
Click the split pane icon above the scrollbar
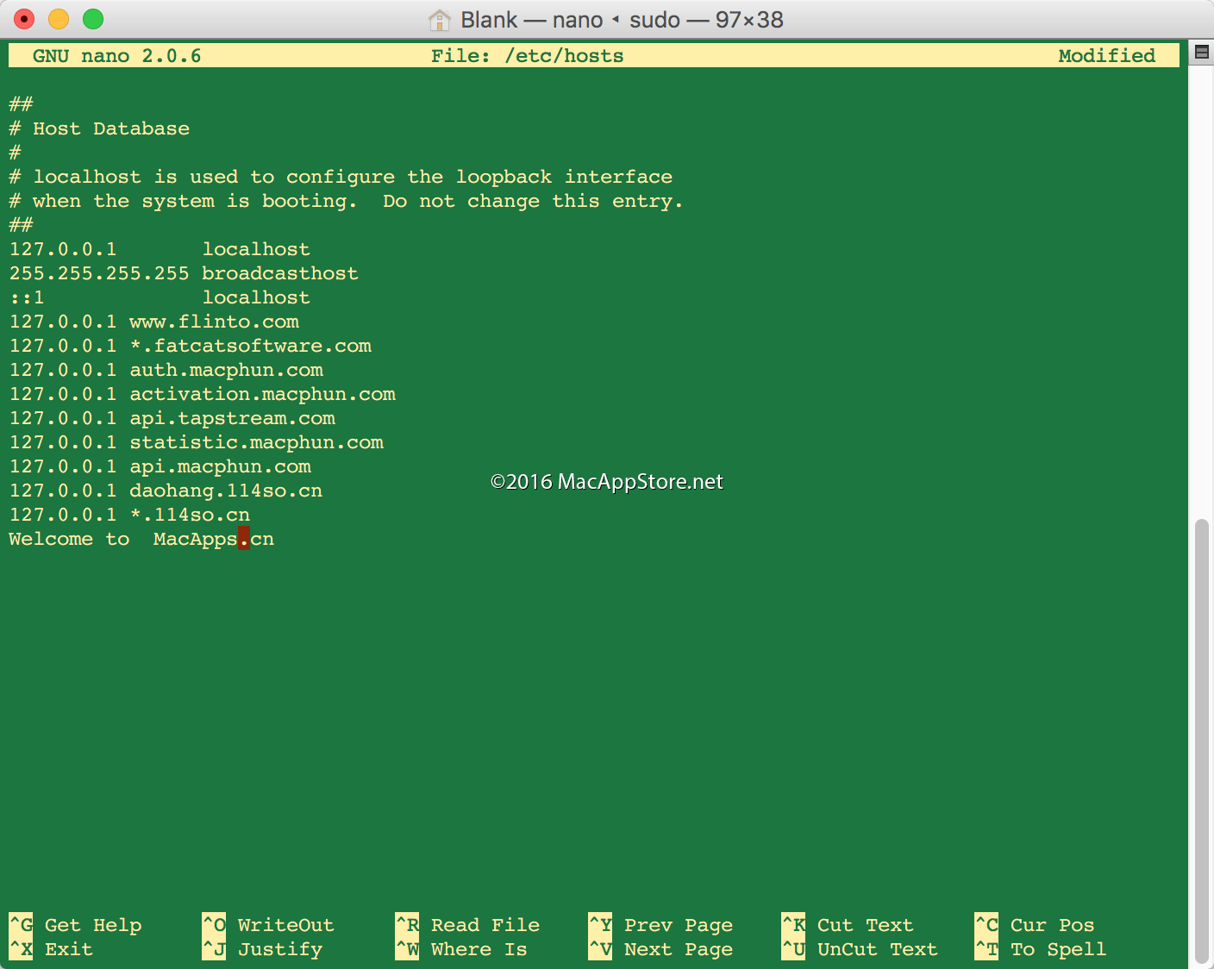coord(1201,52)
